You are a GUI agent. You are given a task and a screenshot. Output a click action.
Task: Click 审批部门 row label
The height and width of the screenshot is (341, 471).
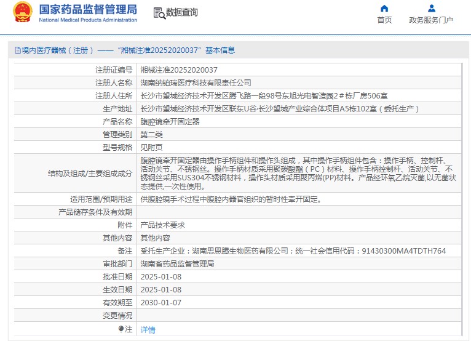click(117, 264)
